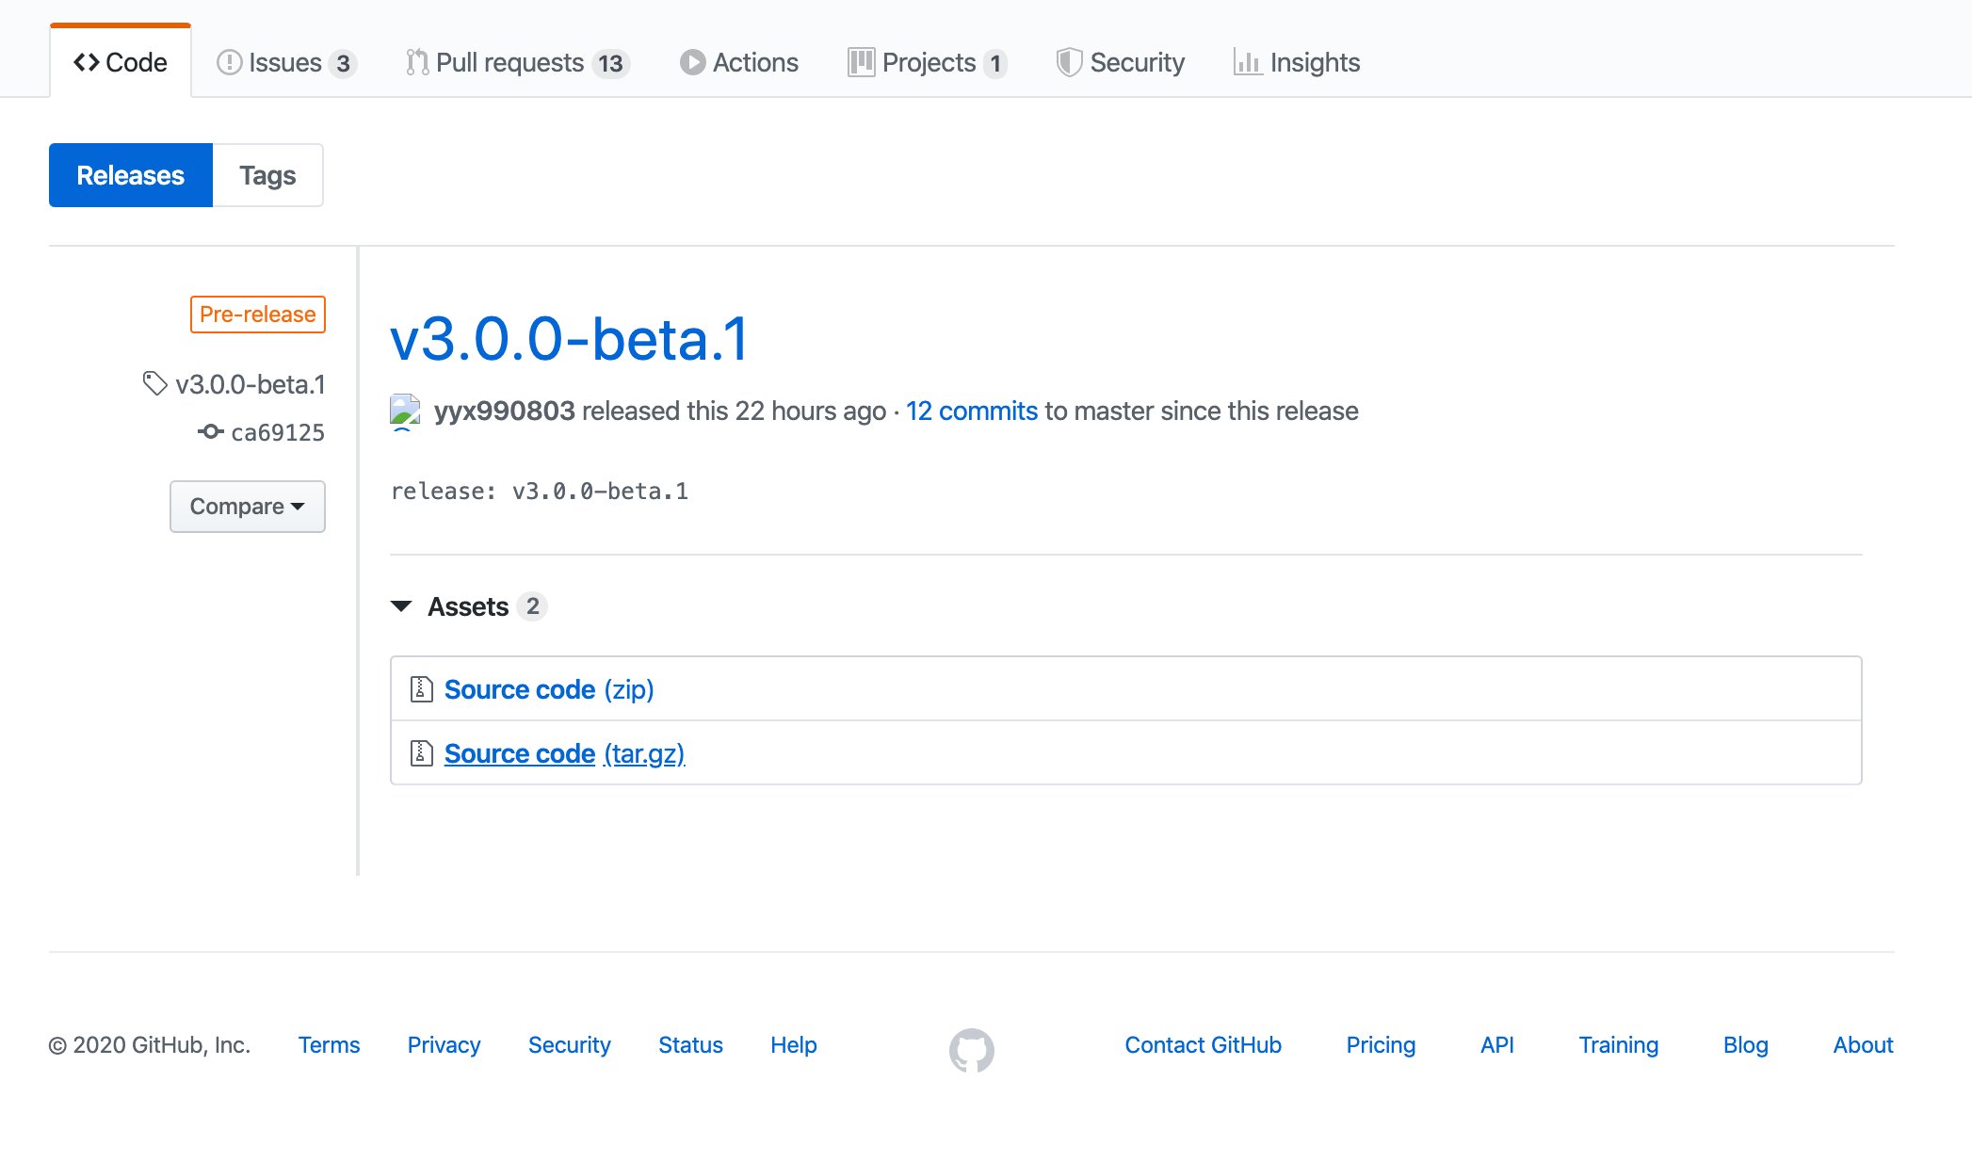
Task: Open the 12 commits link
Action: pos(972,411)
